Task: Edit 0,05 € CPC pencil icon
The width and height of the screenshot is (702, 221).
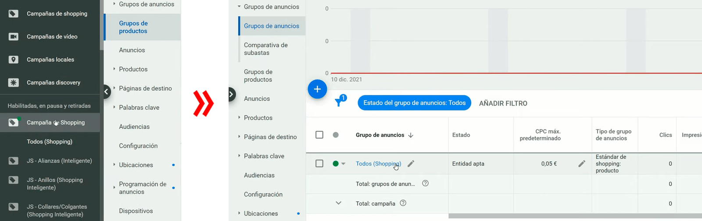Action: (582, 164)
